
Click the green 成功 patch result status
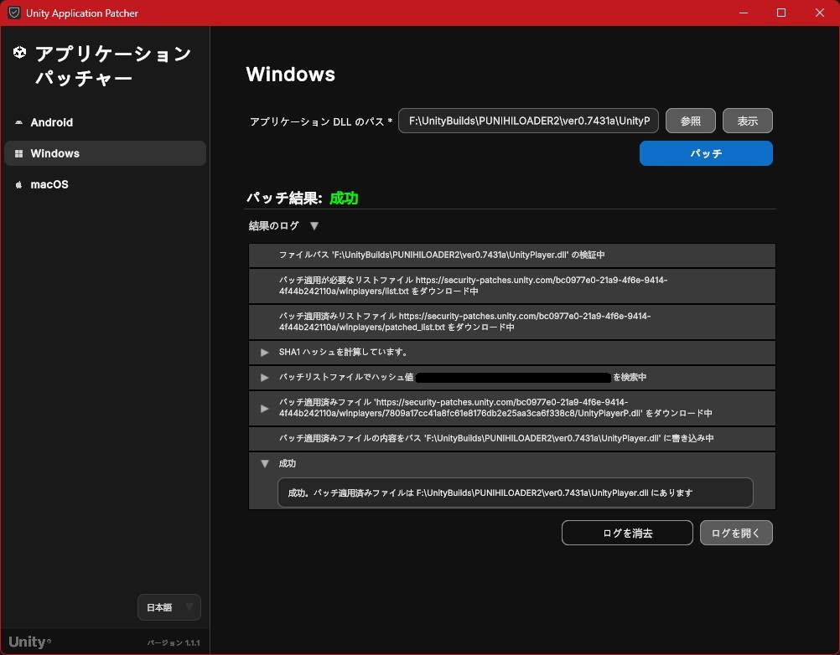click(x=344, y=199)
